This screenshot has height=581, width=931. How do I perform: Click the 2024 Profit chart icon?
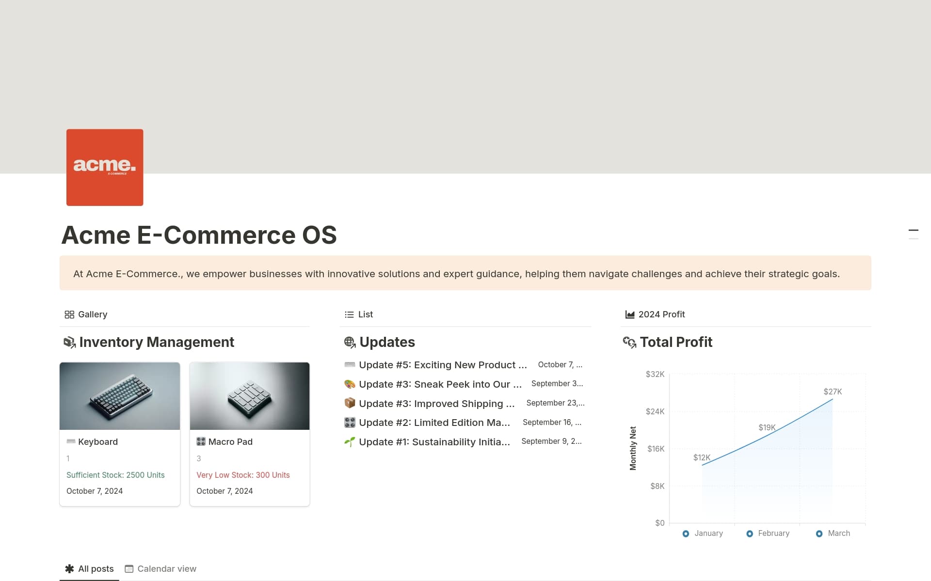(629, 314)
